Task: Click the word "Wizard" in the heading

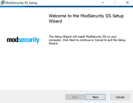Action: coord(55,21)
